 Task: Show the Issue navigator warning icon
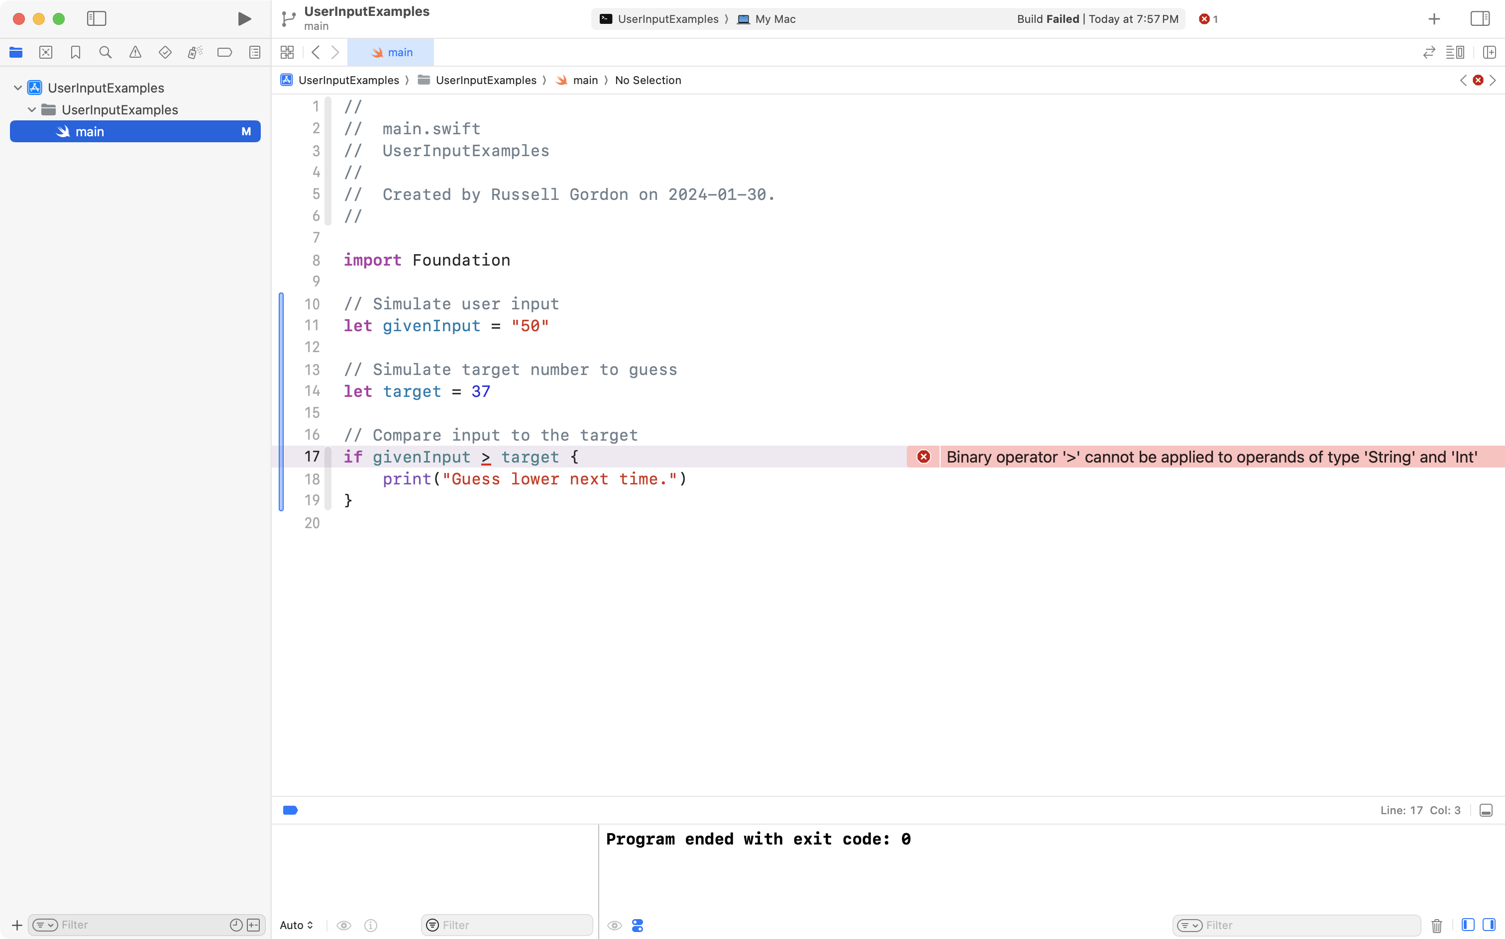coord(135,52)
